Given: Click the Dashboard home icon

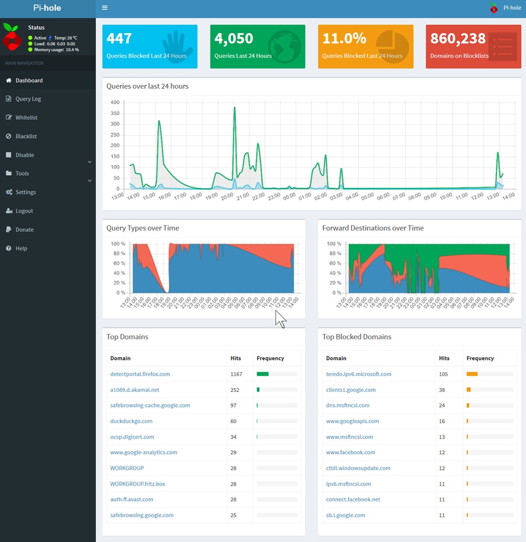Looking at the screenshot, I should click(9, 80).
